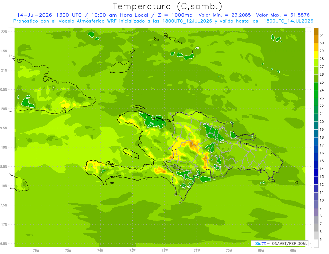This screenshot has height=254, width=329.
Task: Click the 74W longitude axis label
Action: pos(100,250)
